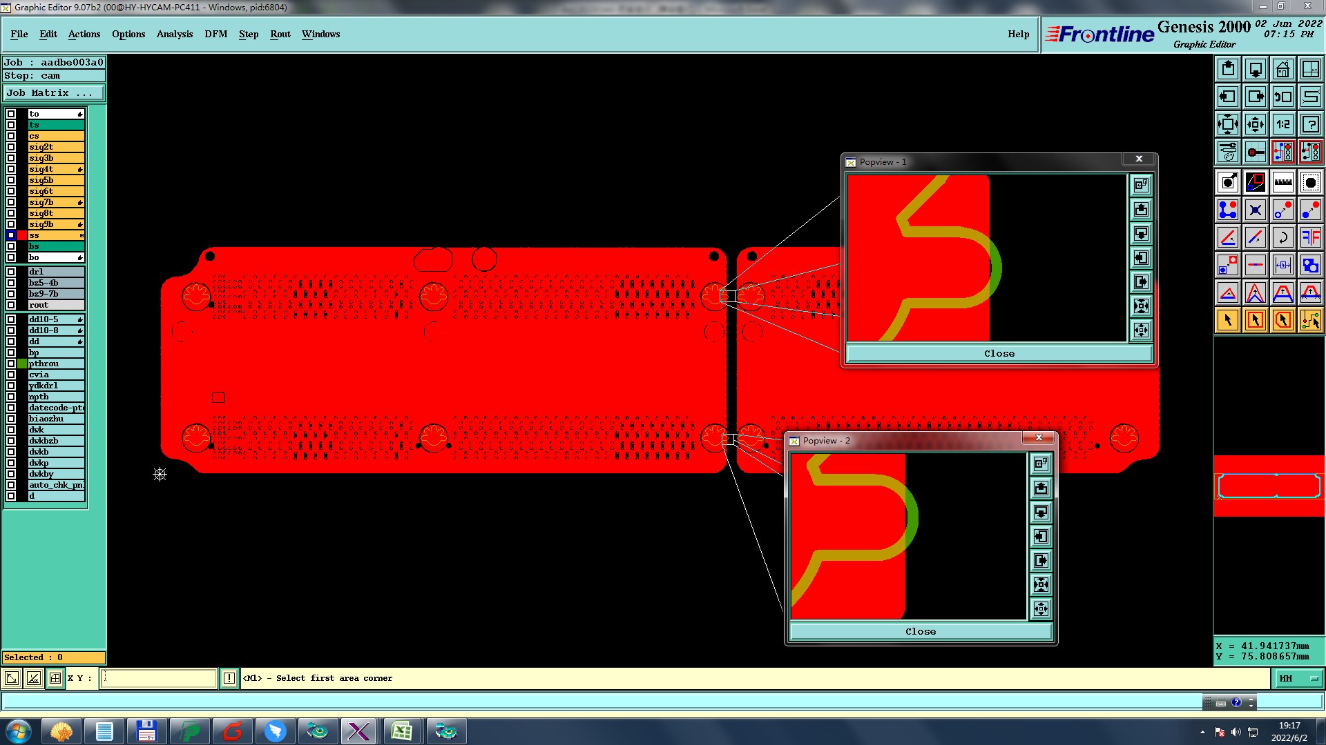Select the net selection arrow tool
Viewport: 1326px width, 745px height.
1310,320
